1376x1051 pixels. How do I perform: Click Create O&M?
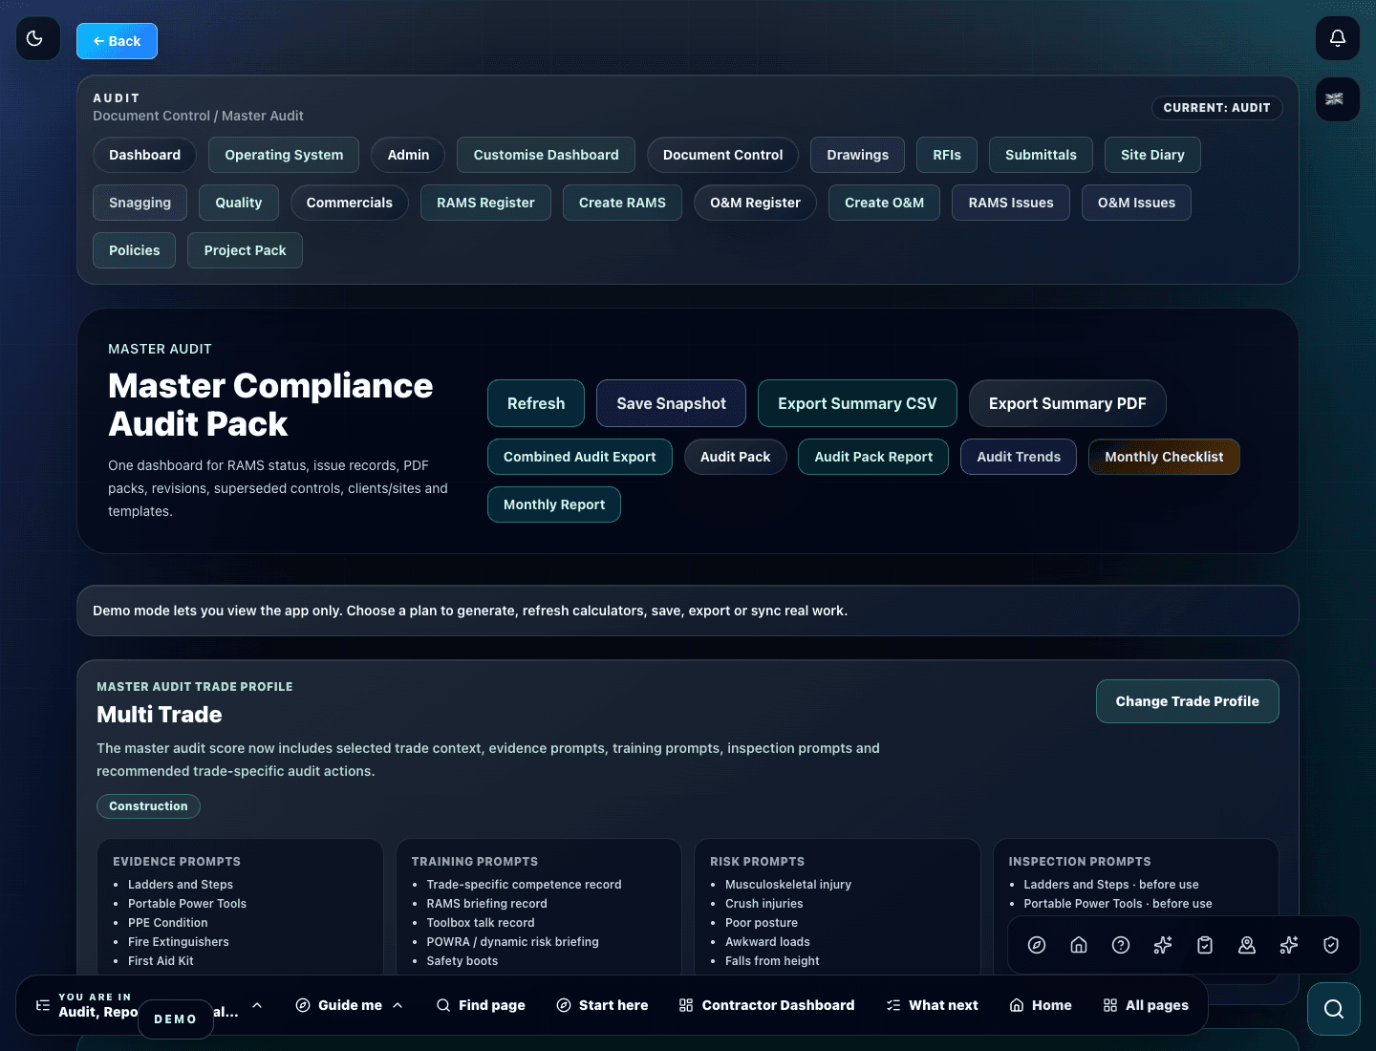(x=884, y=203)
